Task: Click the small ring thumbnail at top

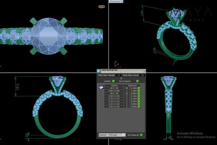Action: coord(102,7)
